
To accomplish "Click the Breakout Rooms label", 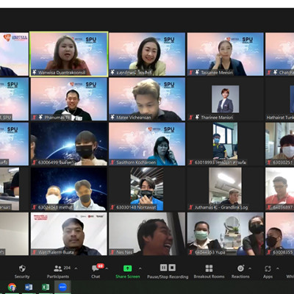I will click(x=209, y=276).
